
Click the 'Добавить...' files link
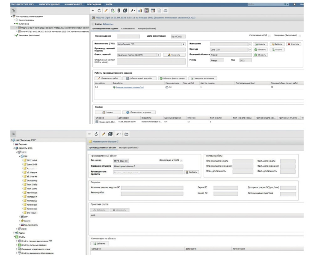[x=108, y=24]
